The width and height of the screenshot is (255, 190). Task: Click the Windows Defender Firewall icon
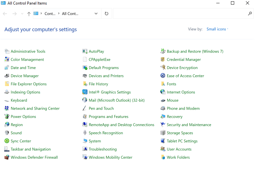tap(7, 157)
